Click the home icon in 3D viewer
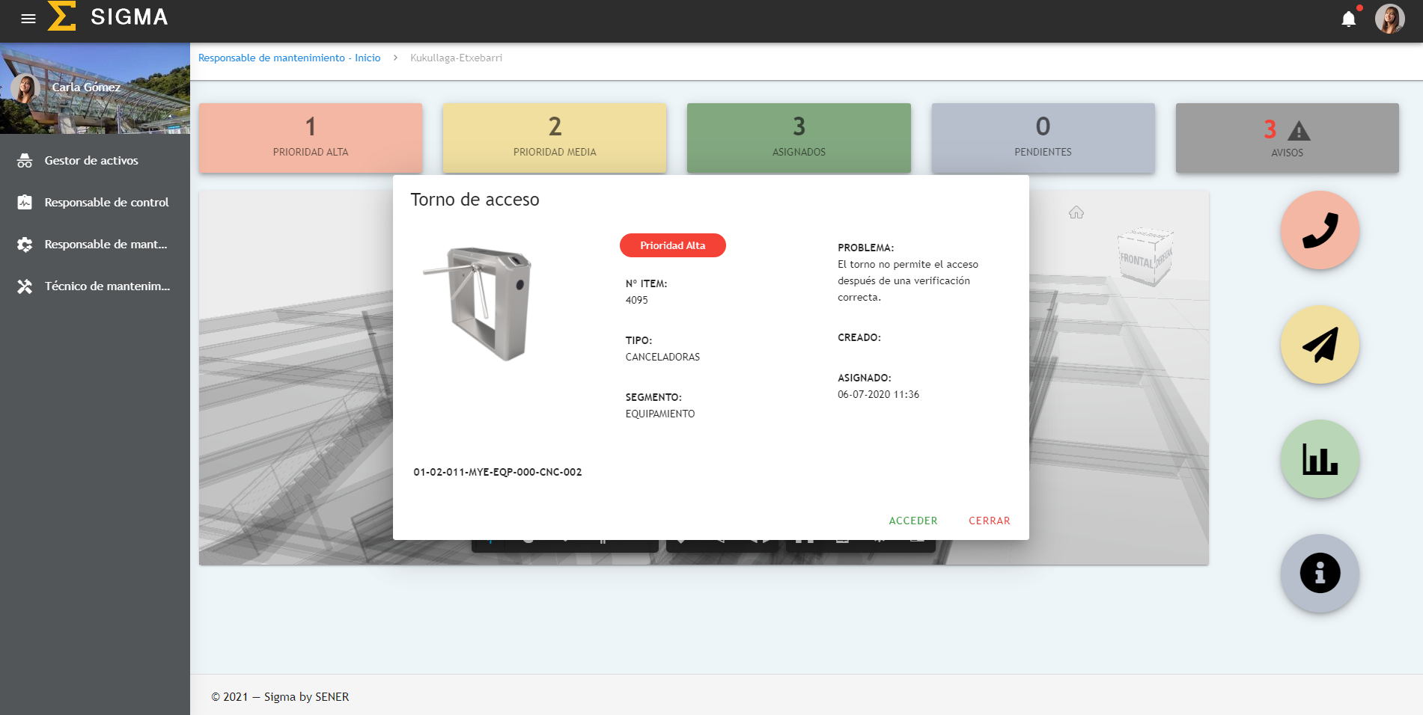 click(1076, 213)
